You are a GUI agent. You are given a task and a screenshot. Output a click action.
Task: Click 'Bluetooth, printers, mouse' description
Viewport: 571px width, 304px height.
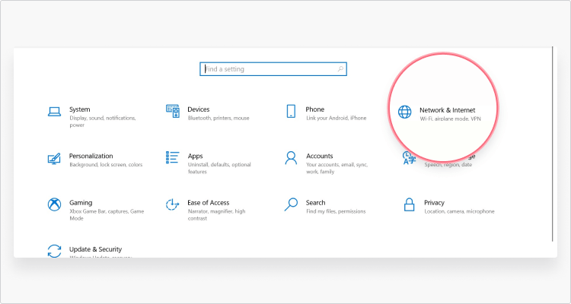pos(219,119)
